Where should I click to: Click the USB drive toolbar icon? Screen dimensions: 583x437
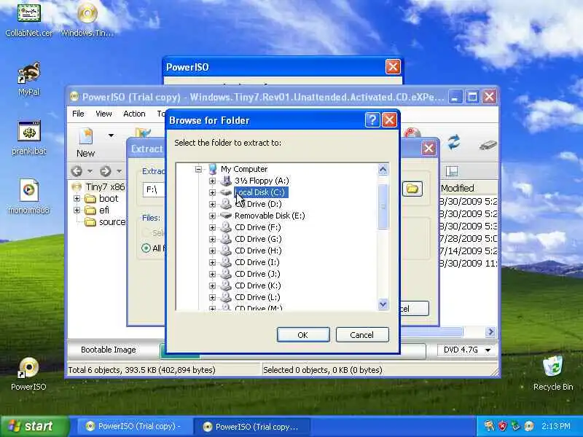click(488, 145)
